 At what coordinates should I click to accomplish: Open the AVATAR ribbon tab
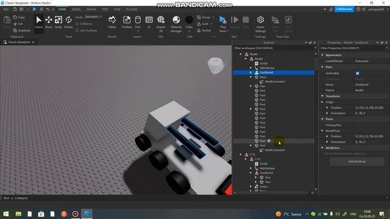[91, 9]
